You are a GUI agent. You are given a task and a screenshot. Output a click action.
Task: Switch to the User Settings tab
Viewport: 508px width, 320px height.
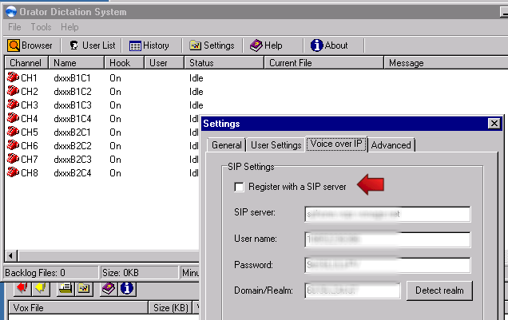pos(276,145)
